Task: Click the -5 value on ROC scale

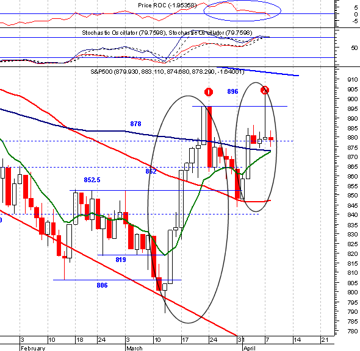Action: pos(355,21)
